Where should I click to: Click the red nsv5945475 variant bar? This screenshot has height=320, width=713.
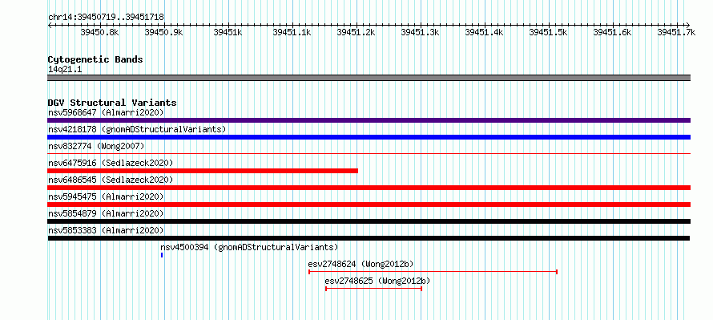(x=369, y=205)
